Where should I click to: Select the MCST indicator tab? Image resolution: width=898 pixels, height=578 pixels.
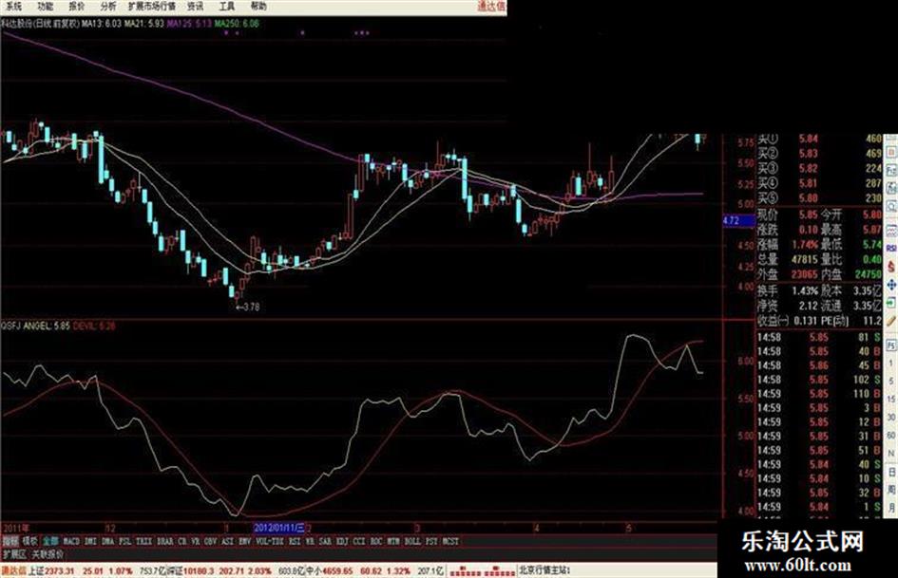(x=450, y=541)
